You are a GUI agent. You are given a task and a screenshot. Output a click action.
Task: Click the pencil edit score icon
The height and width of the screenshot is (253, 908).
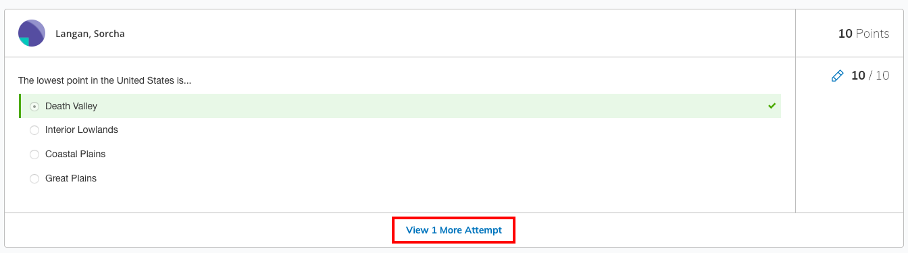tap(837, 76)
